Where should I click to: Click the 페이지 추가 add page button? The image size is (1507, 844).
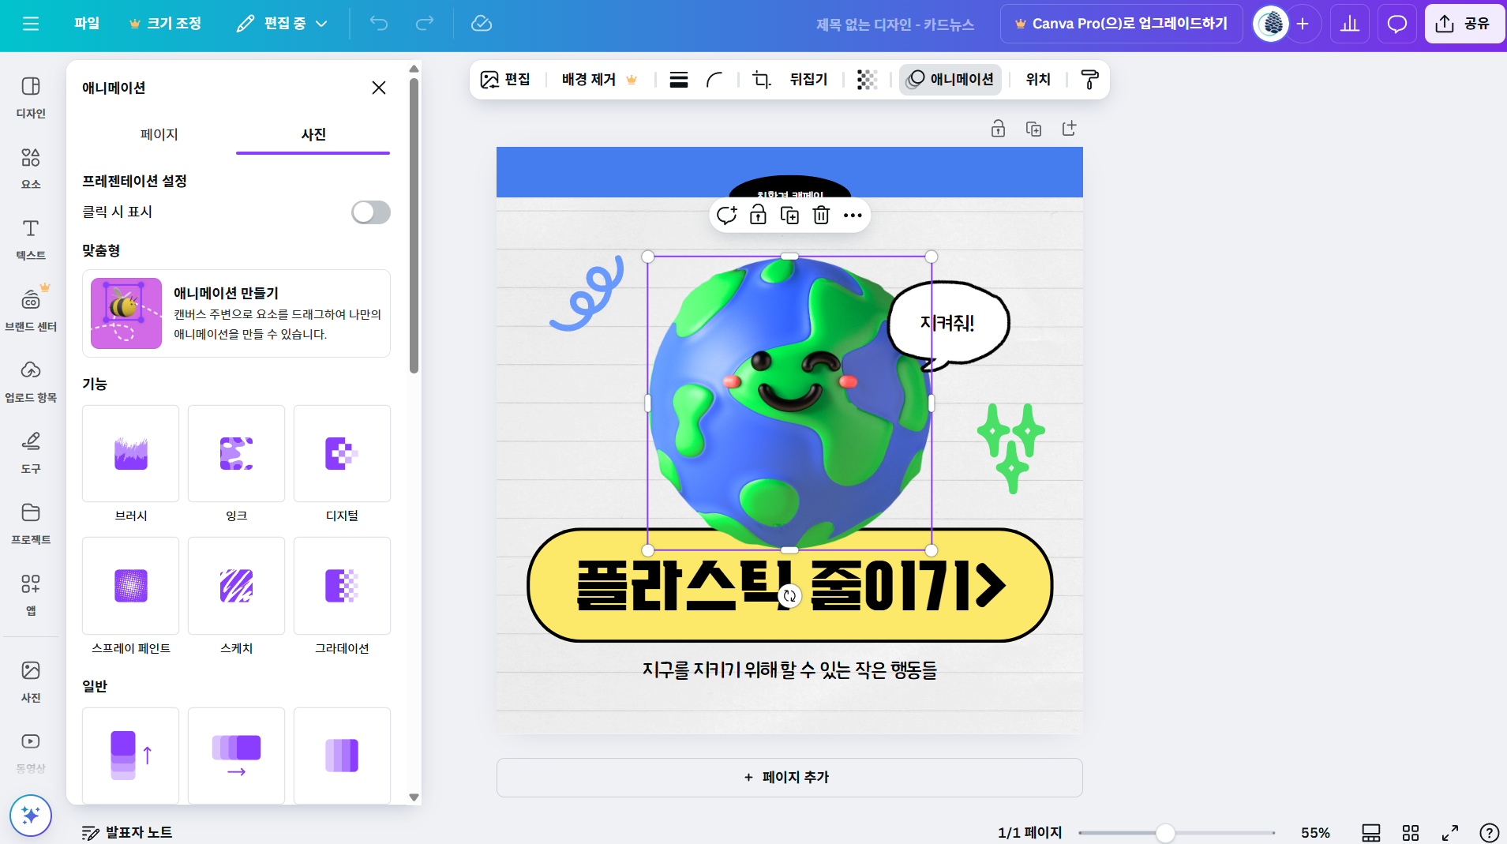[x=789, y=778]
